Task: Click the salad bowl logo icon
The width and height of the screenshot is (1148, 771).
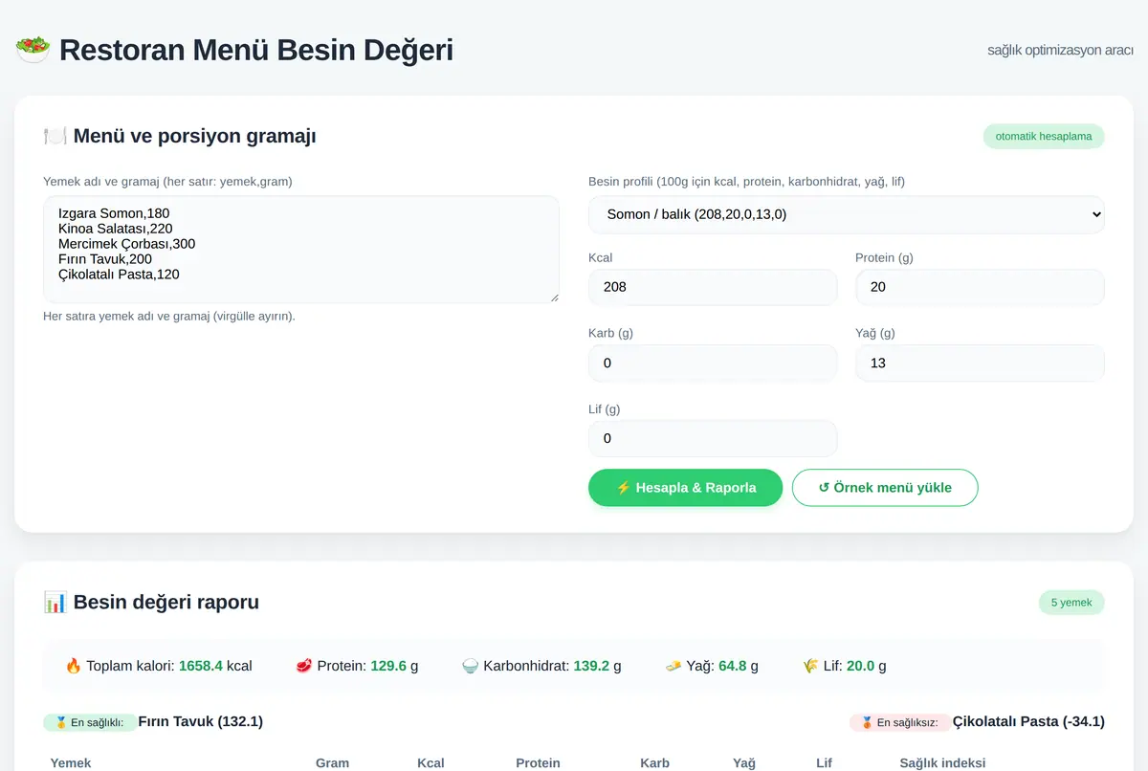Action: pos(33,49)
